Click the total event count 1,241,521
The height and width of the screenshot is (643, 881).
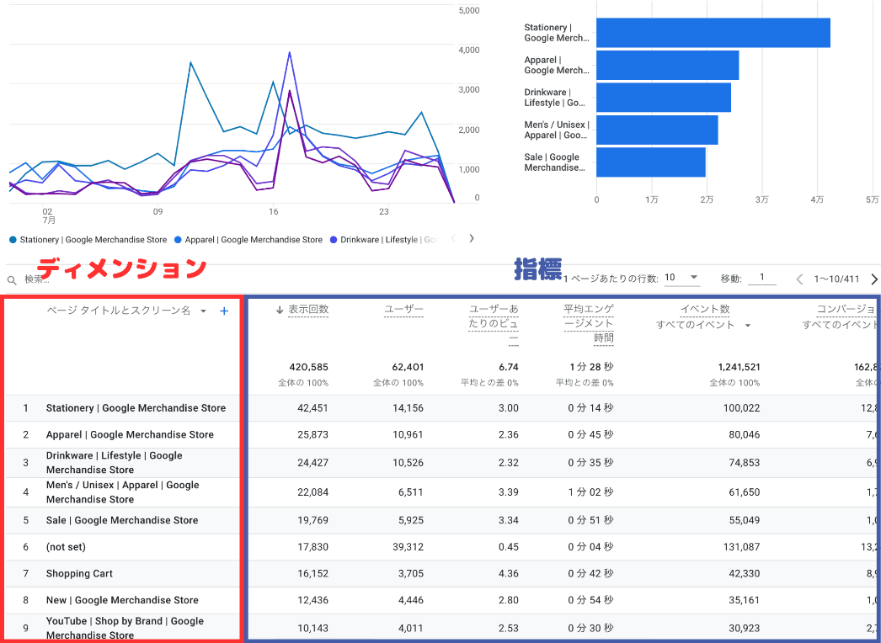point(739,367)
